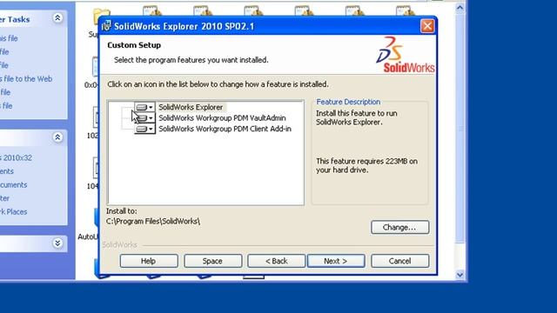Open SolidWorks Explorer feature install dropdown
This screenshot has width=557, height=313.
[x=145, y=107]
